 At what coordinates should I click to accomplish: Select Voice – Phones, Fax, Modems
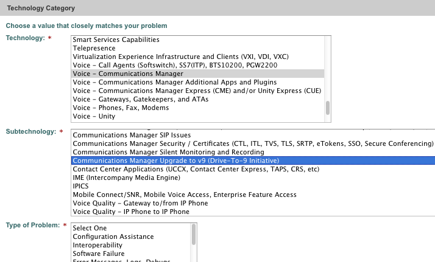tap(197, 108)
